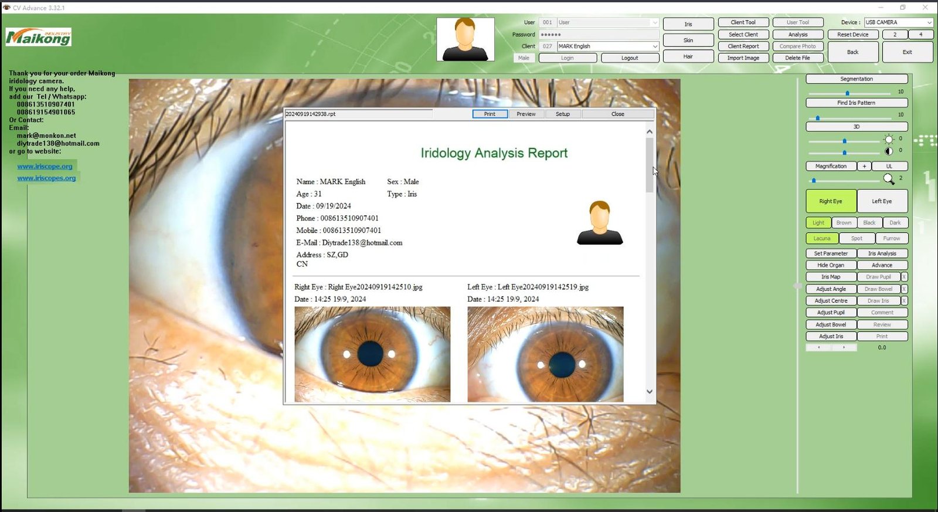Click the Select Client button
The height and width of the screenshot is (512, 938).
click(x=743, y=35)
